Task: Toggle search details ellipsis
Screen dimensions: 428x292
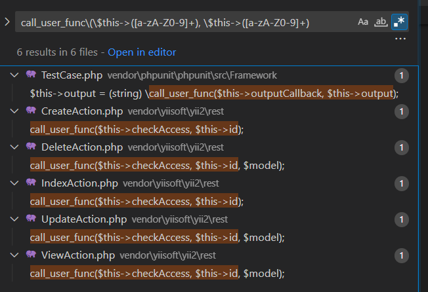Action: pyautogui.click(x=400, y=39)
